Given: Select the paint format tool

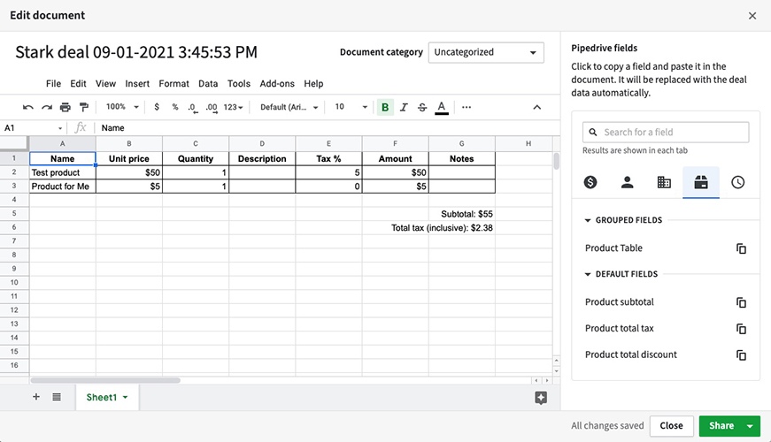Looking at the screenshot, I should pyautogui.click(x=84, y=107).
